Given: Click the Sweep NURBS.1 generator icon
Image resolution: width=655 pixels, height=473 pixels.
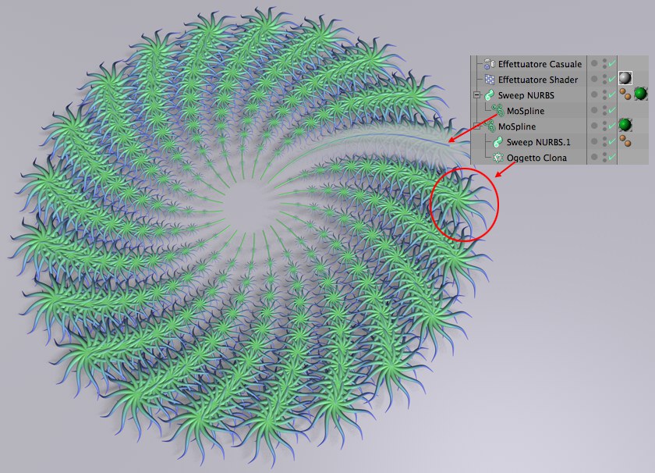Looking at the screenshot, I should [x=498, y=142].
